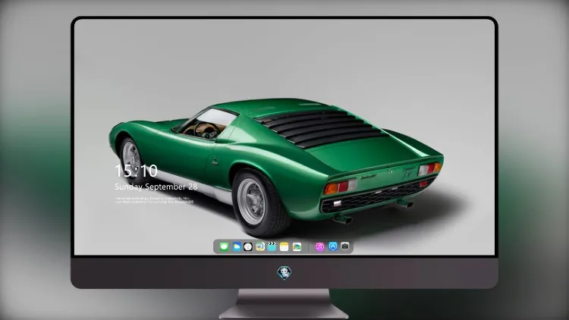
Task: Open the blue App Store icon
Action: click(333, 246)
